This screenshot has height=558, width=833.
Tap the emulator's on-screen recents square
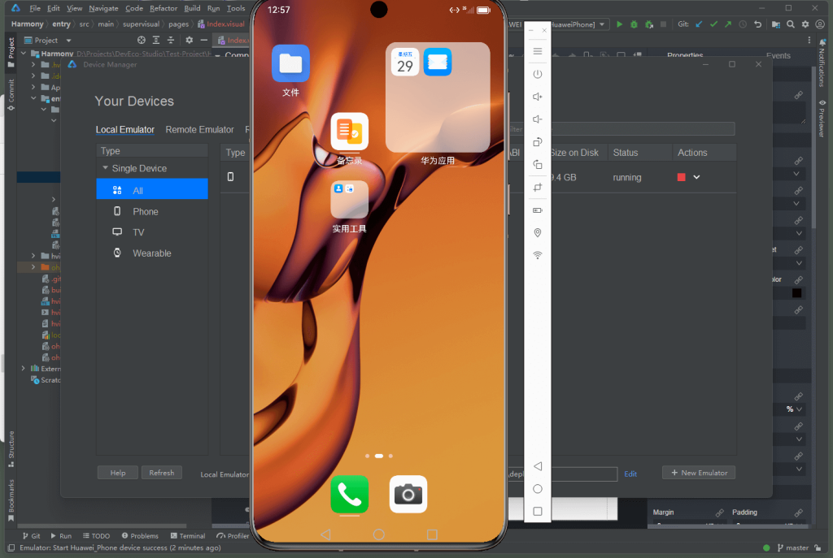432,534
